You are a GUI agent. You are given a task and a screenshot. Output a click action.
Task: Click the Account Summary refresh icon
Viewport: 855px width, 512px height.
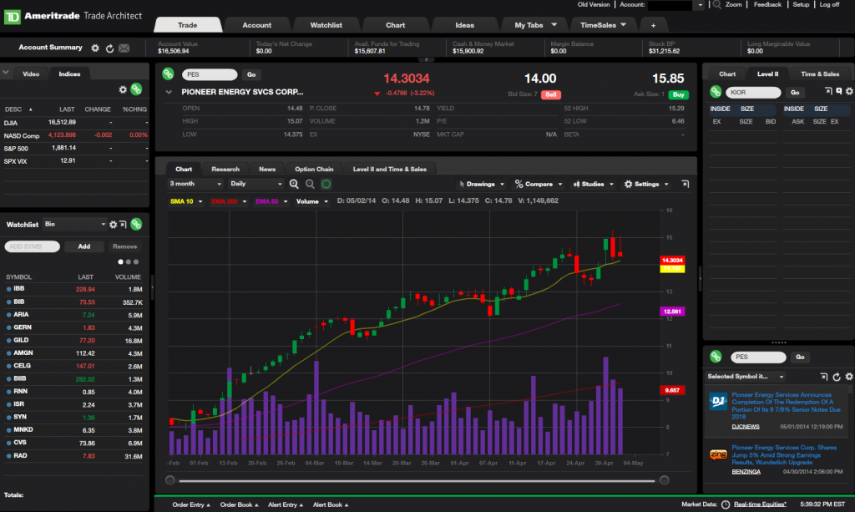tap(109, 48)
